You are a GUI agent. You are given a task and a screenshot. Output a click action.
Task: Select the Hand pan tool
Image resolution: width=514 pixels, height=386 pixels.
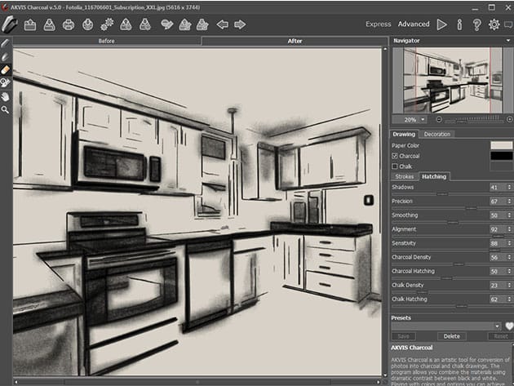pos(6,95)
